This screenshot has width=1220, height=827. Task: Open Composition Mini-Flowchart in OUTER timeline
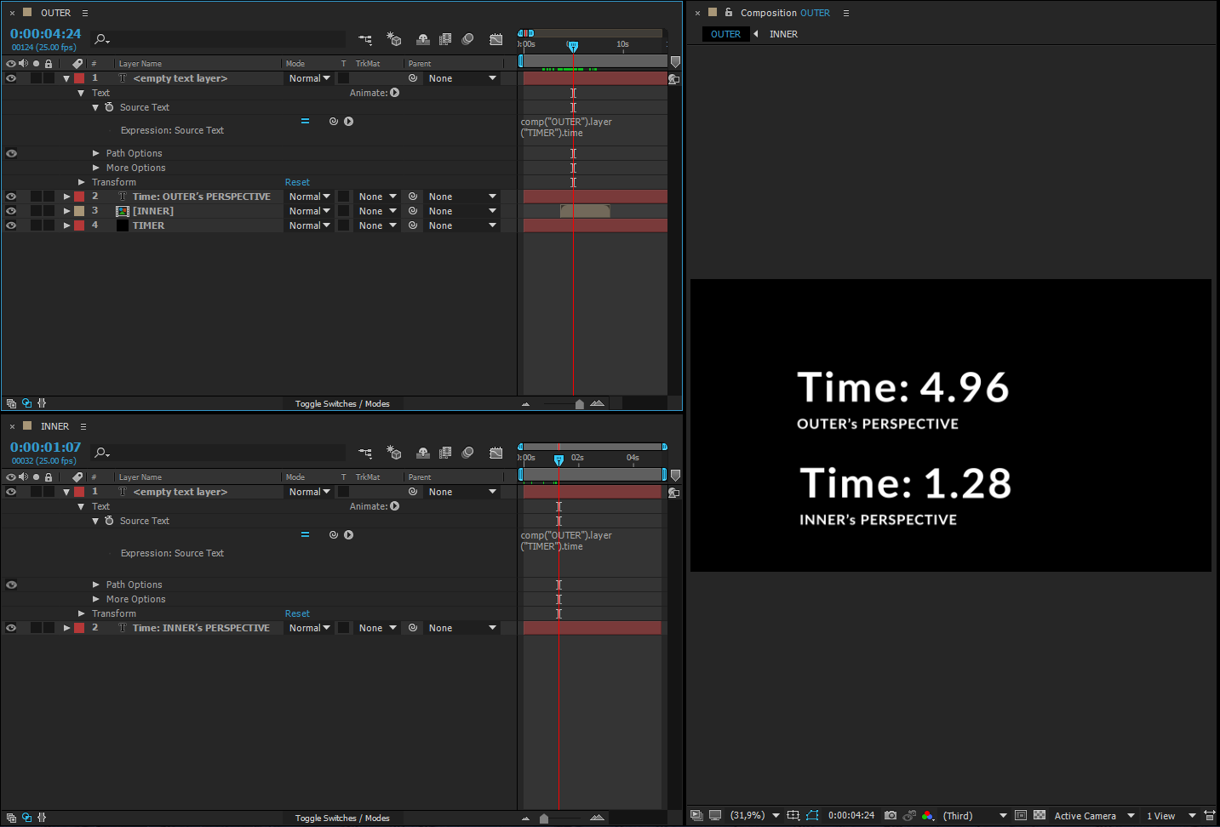[365, 39]
